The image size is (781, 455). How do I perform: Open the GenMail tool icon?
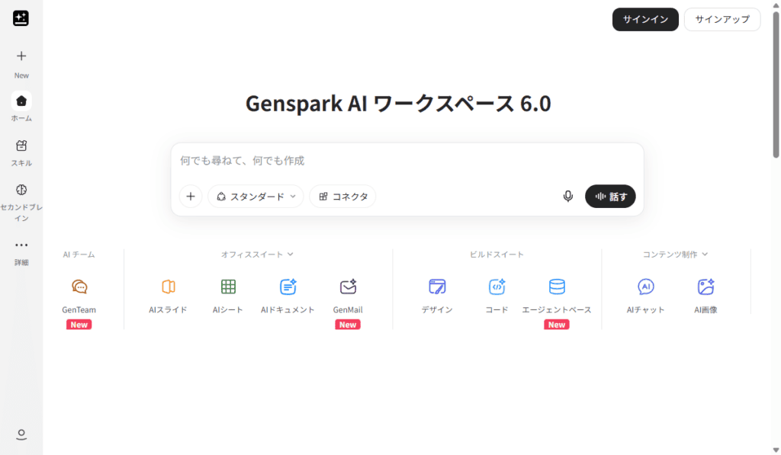click(348, 287)
